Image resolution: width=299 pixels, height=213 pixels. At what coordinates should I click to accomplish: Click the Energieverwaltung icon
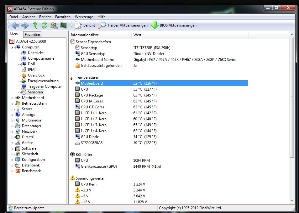coord(24,81)
